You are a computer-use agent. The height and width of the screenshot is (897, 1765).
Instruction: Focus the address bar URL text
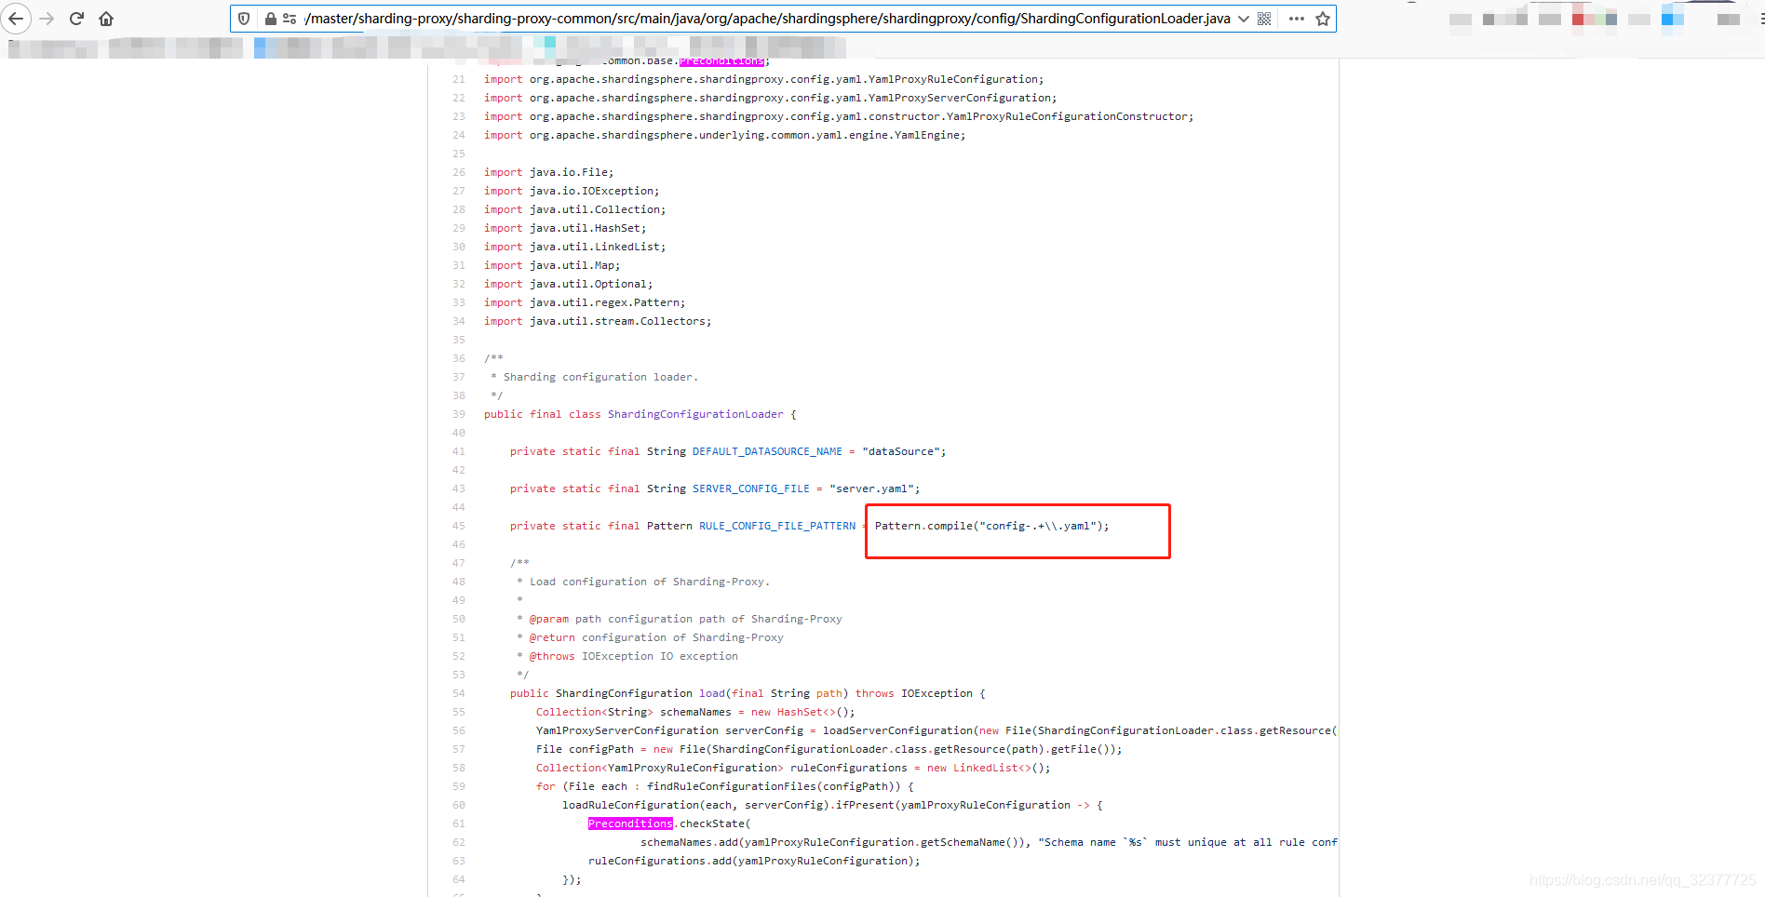tap(767, 19)
